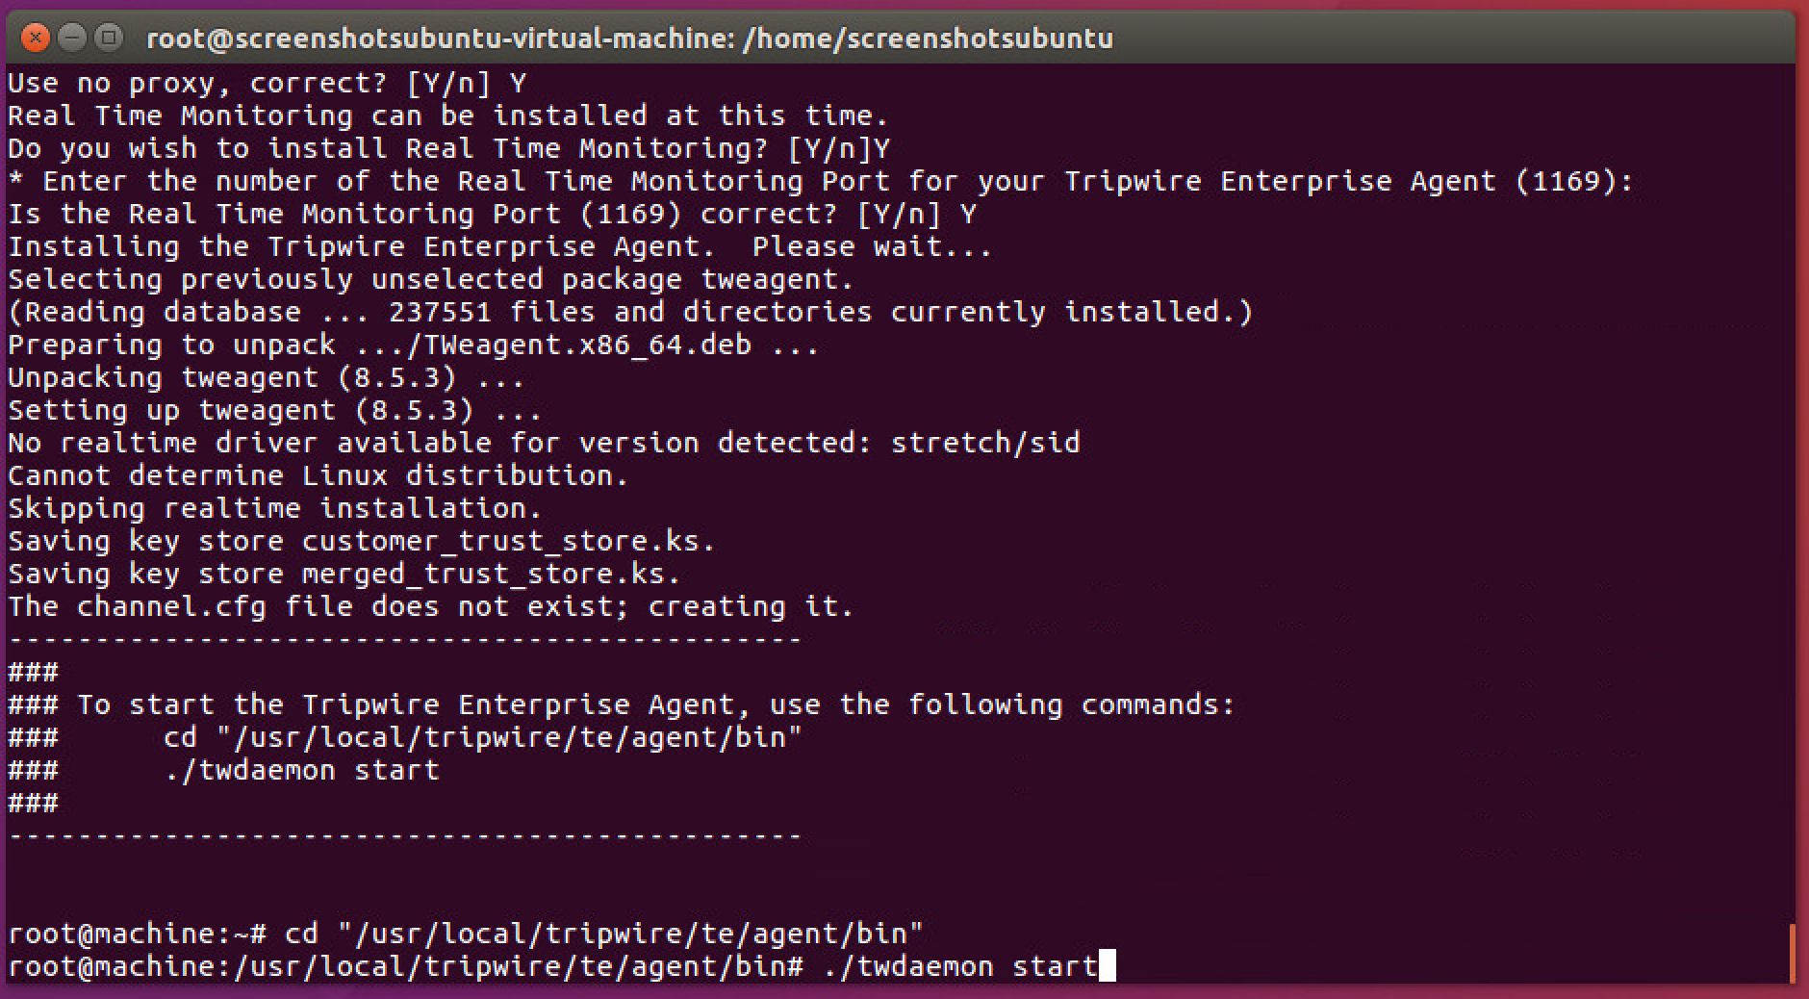
Task: Click the ./twdaemon start line in the ### instructions
Action: click(301, 770)
